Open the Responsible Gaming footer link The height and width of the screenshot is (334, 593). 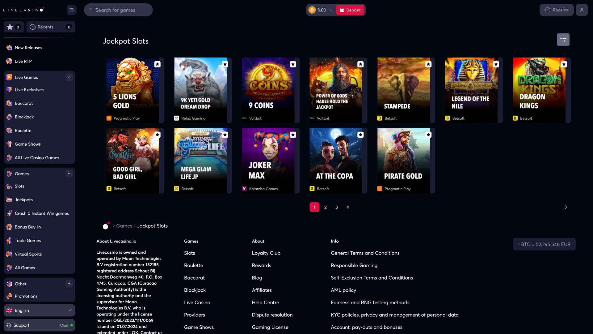(x=354, y=265)
